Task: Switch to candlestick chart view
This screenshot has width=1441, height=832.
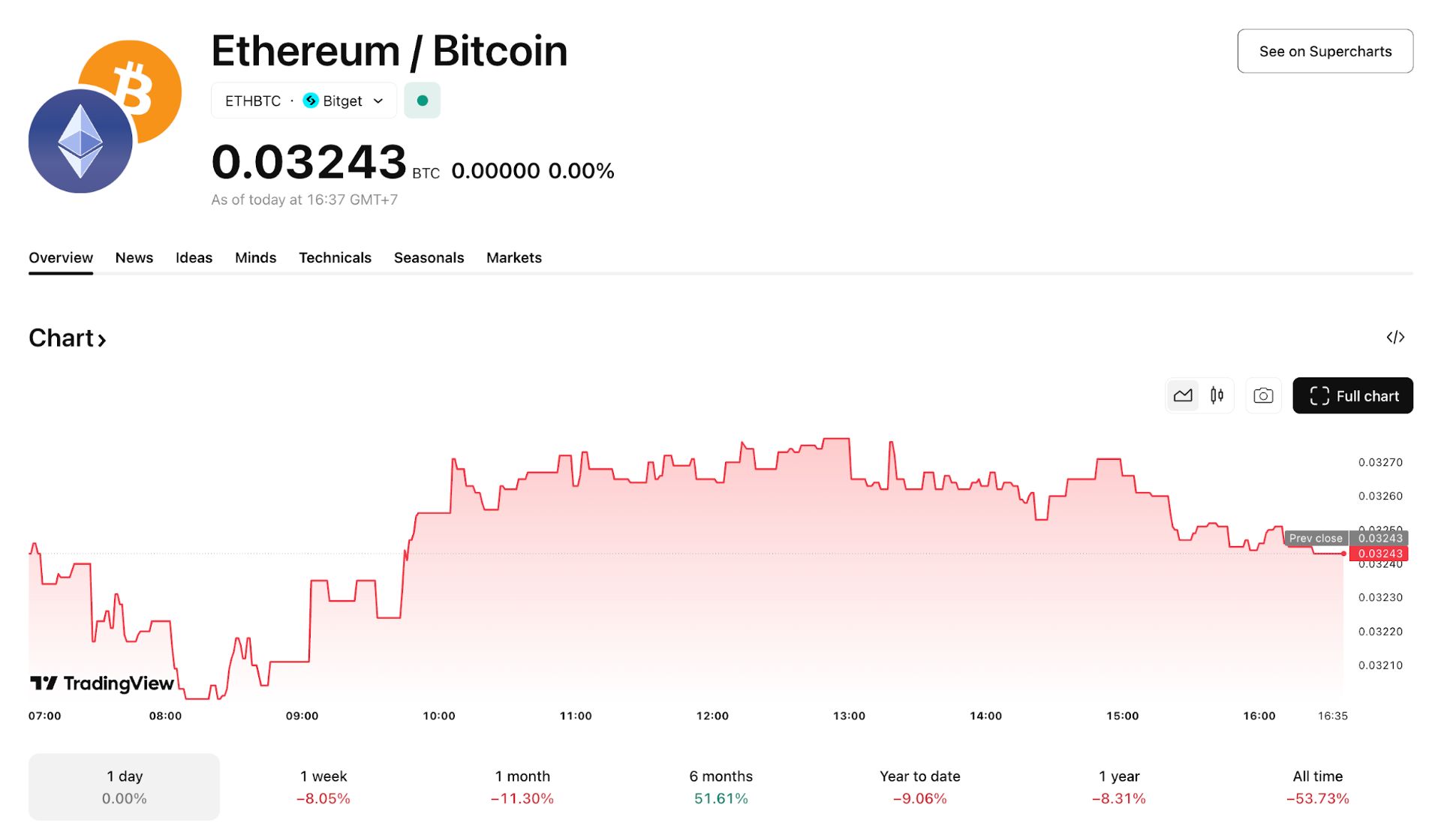Action: (1217, 395)
